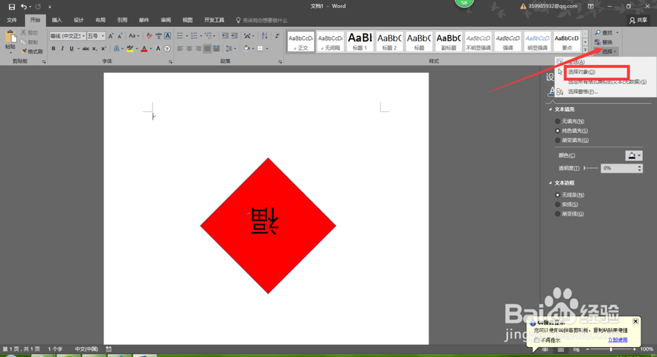Click the Select (选择) button

pyautogui.click(x=606, y=51)
